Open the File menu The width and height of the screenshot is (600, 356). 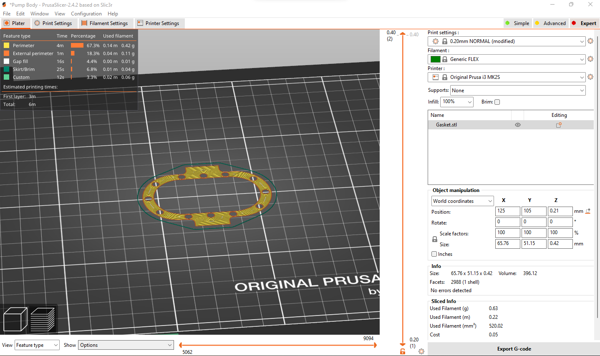(7, 14)
